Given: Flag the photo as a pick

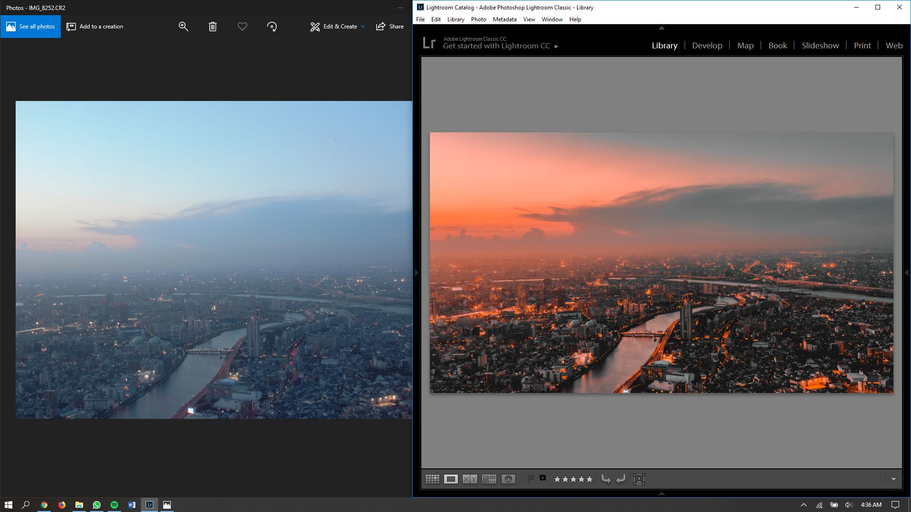Looking at the screenshot, I should click(x=531, y=479).
